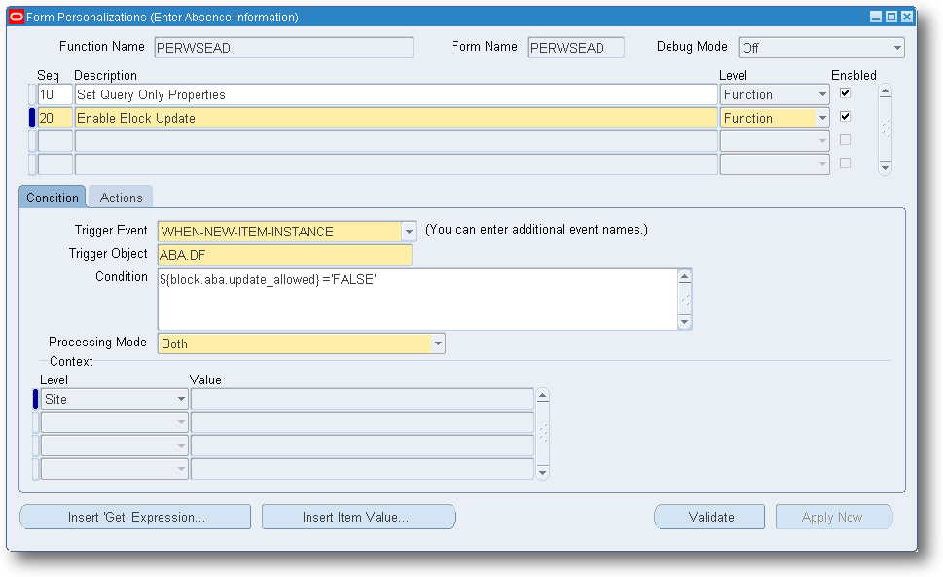The width and height of the screenshot is (943, 577).
Task: Click the Condition text box scroll up arrow
Action: tap(684, 276)
